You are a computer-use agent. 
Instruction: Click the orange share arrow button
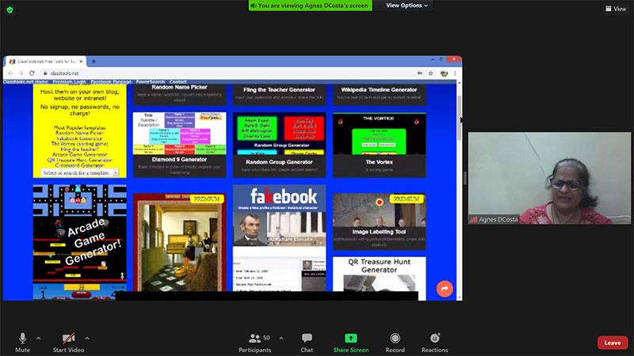point(445,289)
